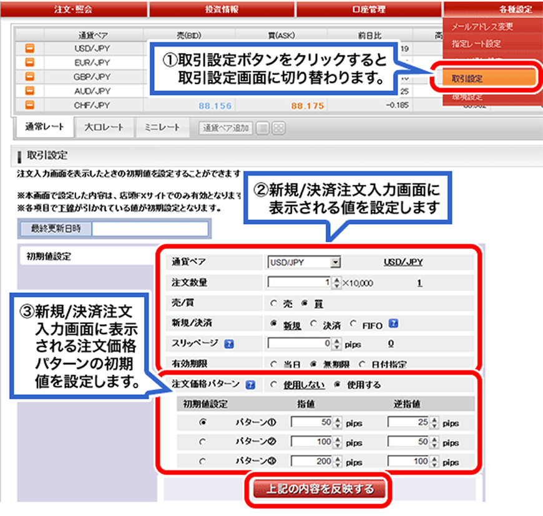
Task: Click the orange order icon beside USD/JPY
Action: click(29, 48)
